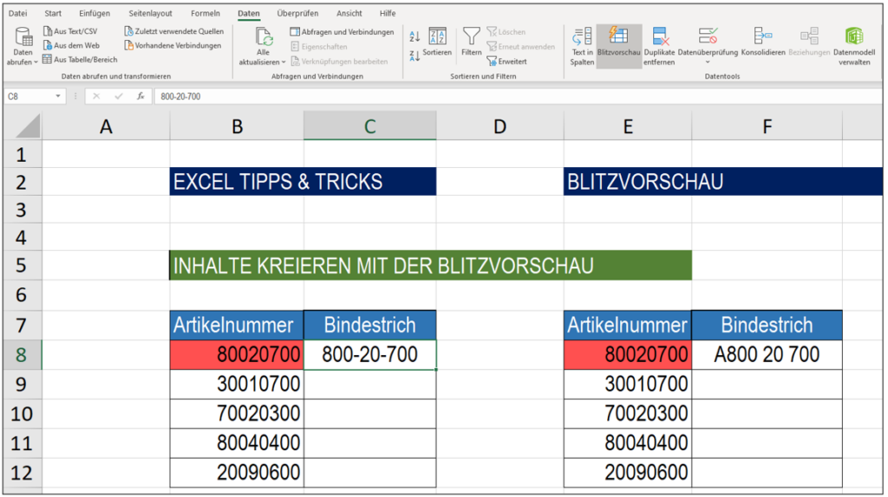Cancel entry with the formula bar X

click(96, 97)
